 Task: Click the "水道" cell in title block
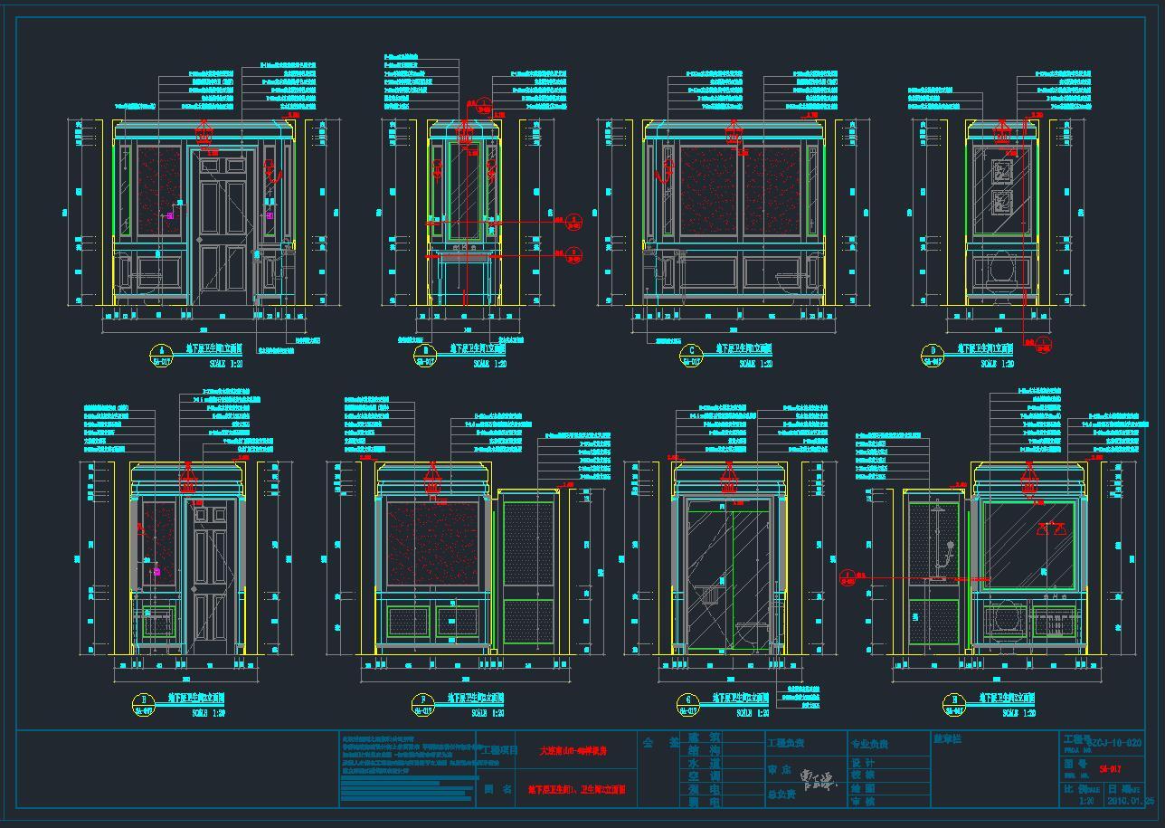coord(704,764)
